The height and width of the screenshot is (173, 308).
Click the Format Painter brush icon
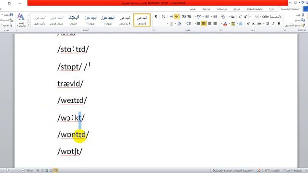(303, 25)
